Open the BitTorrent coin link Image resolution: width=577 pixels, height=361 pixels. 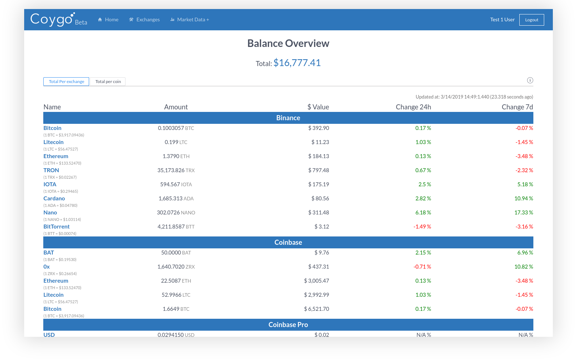pyautogui.click(x=56, y=227)
